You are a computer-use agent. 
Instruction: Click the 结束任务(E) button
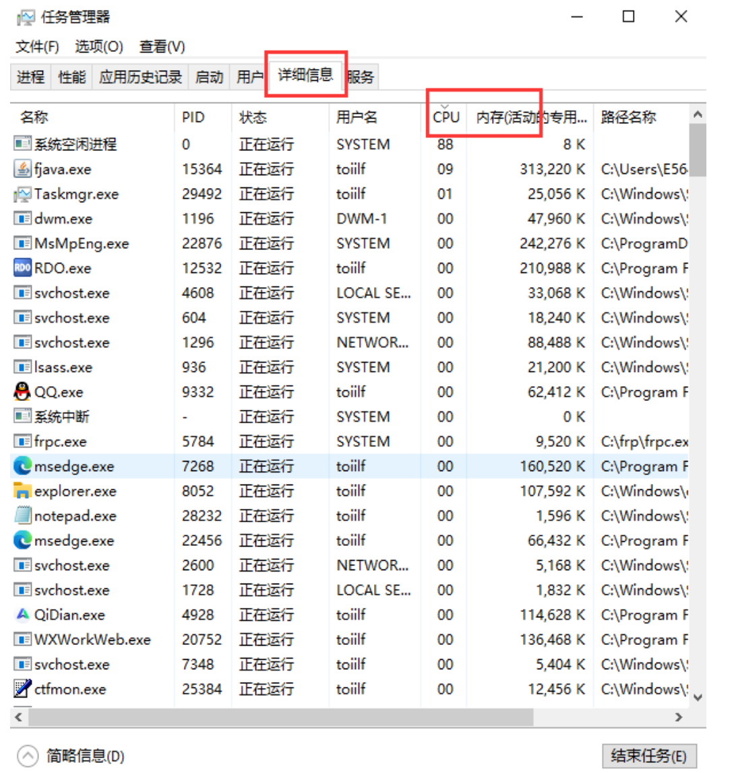tap(648, 755)
